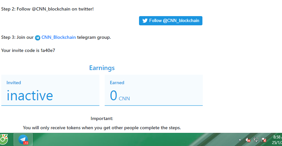Click the Coc Coc browser taskbar icon

point(4,139)
